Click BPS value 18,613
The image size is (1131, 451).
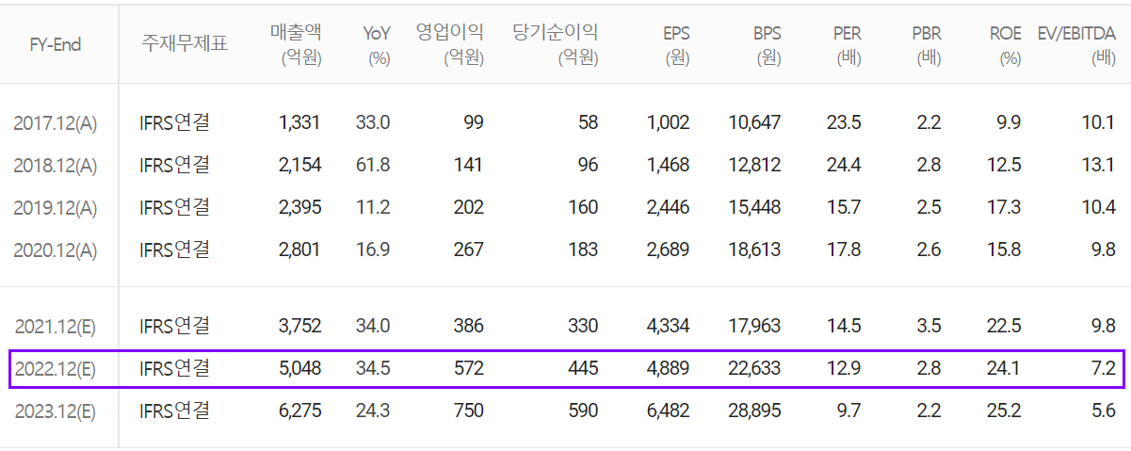pyautogui.click(x=755, y=250)
